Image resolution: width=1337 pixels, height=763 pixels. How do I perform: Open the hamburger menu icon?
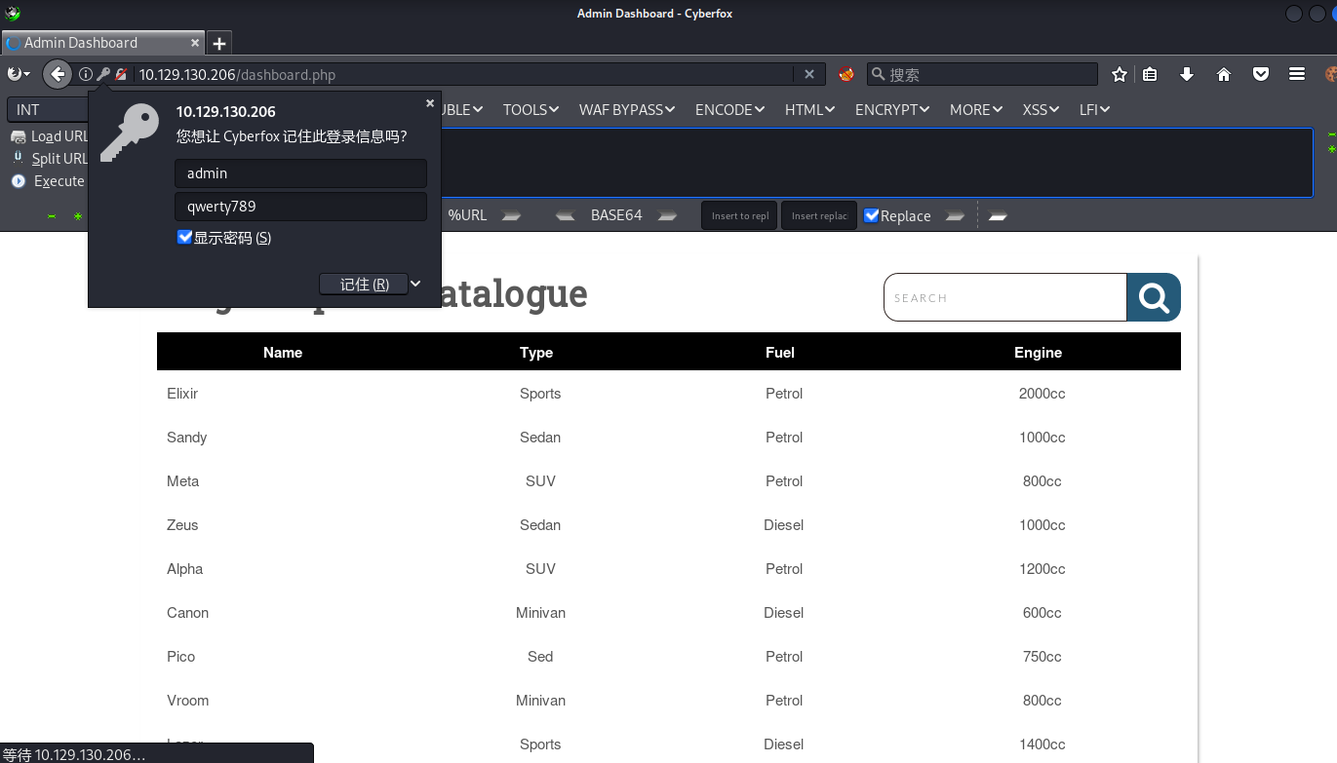1297,74
